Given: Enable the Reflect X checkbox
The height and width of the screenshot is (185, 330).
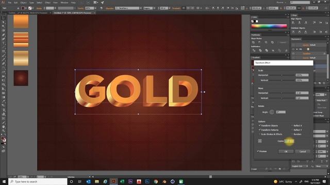Looking at the screenshot, I should pos(292,125).
